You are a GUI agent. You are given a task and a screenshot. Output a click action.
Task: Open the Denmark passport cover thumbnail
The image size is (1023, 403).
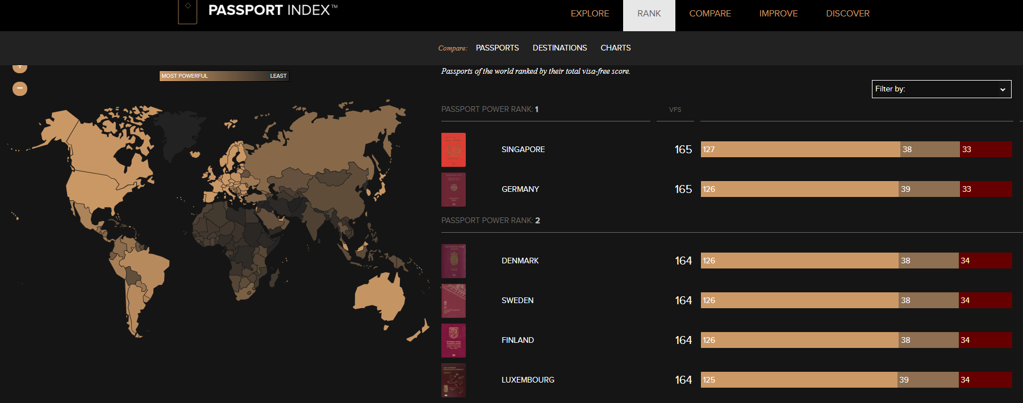[453, 261]
